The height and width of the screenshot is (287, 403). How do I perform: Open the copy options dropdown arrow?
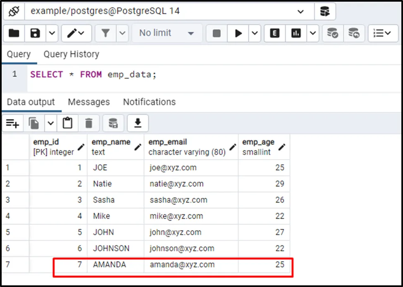click(x=50, y=123)
